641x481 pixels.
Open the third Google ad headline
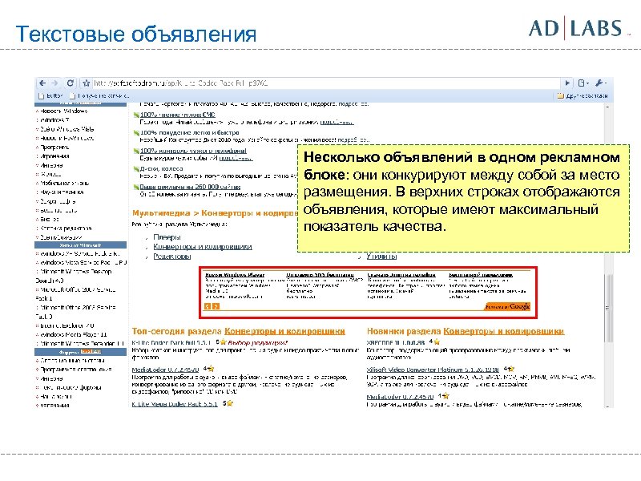pyautogui.click(x=401, y=275)
